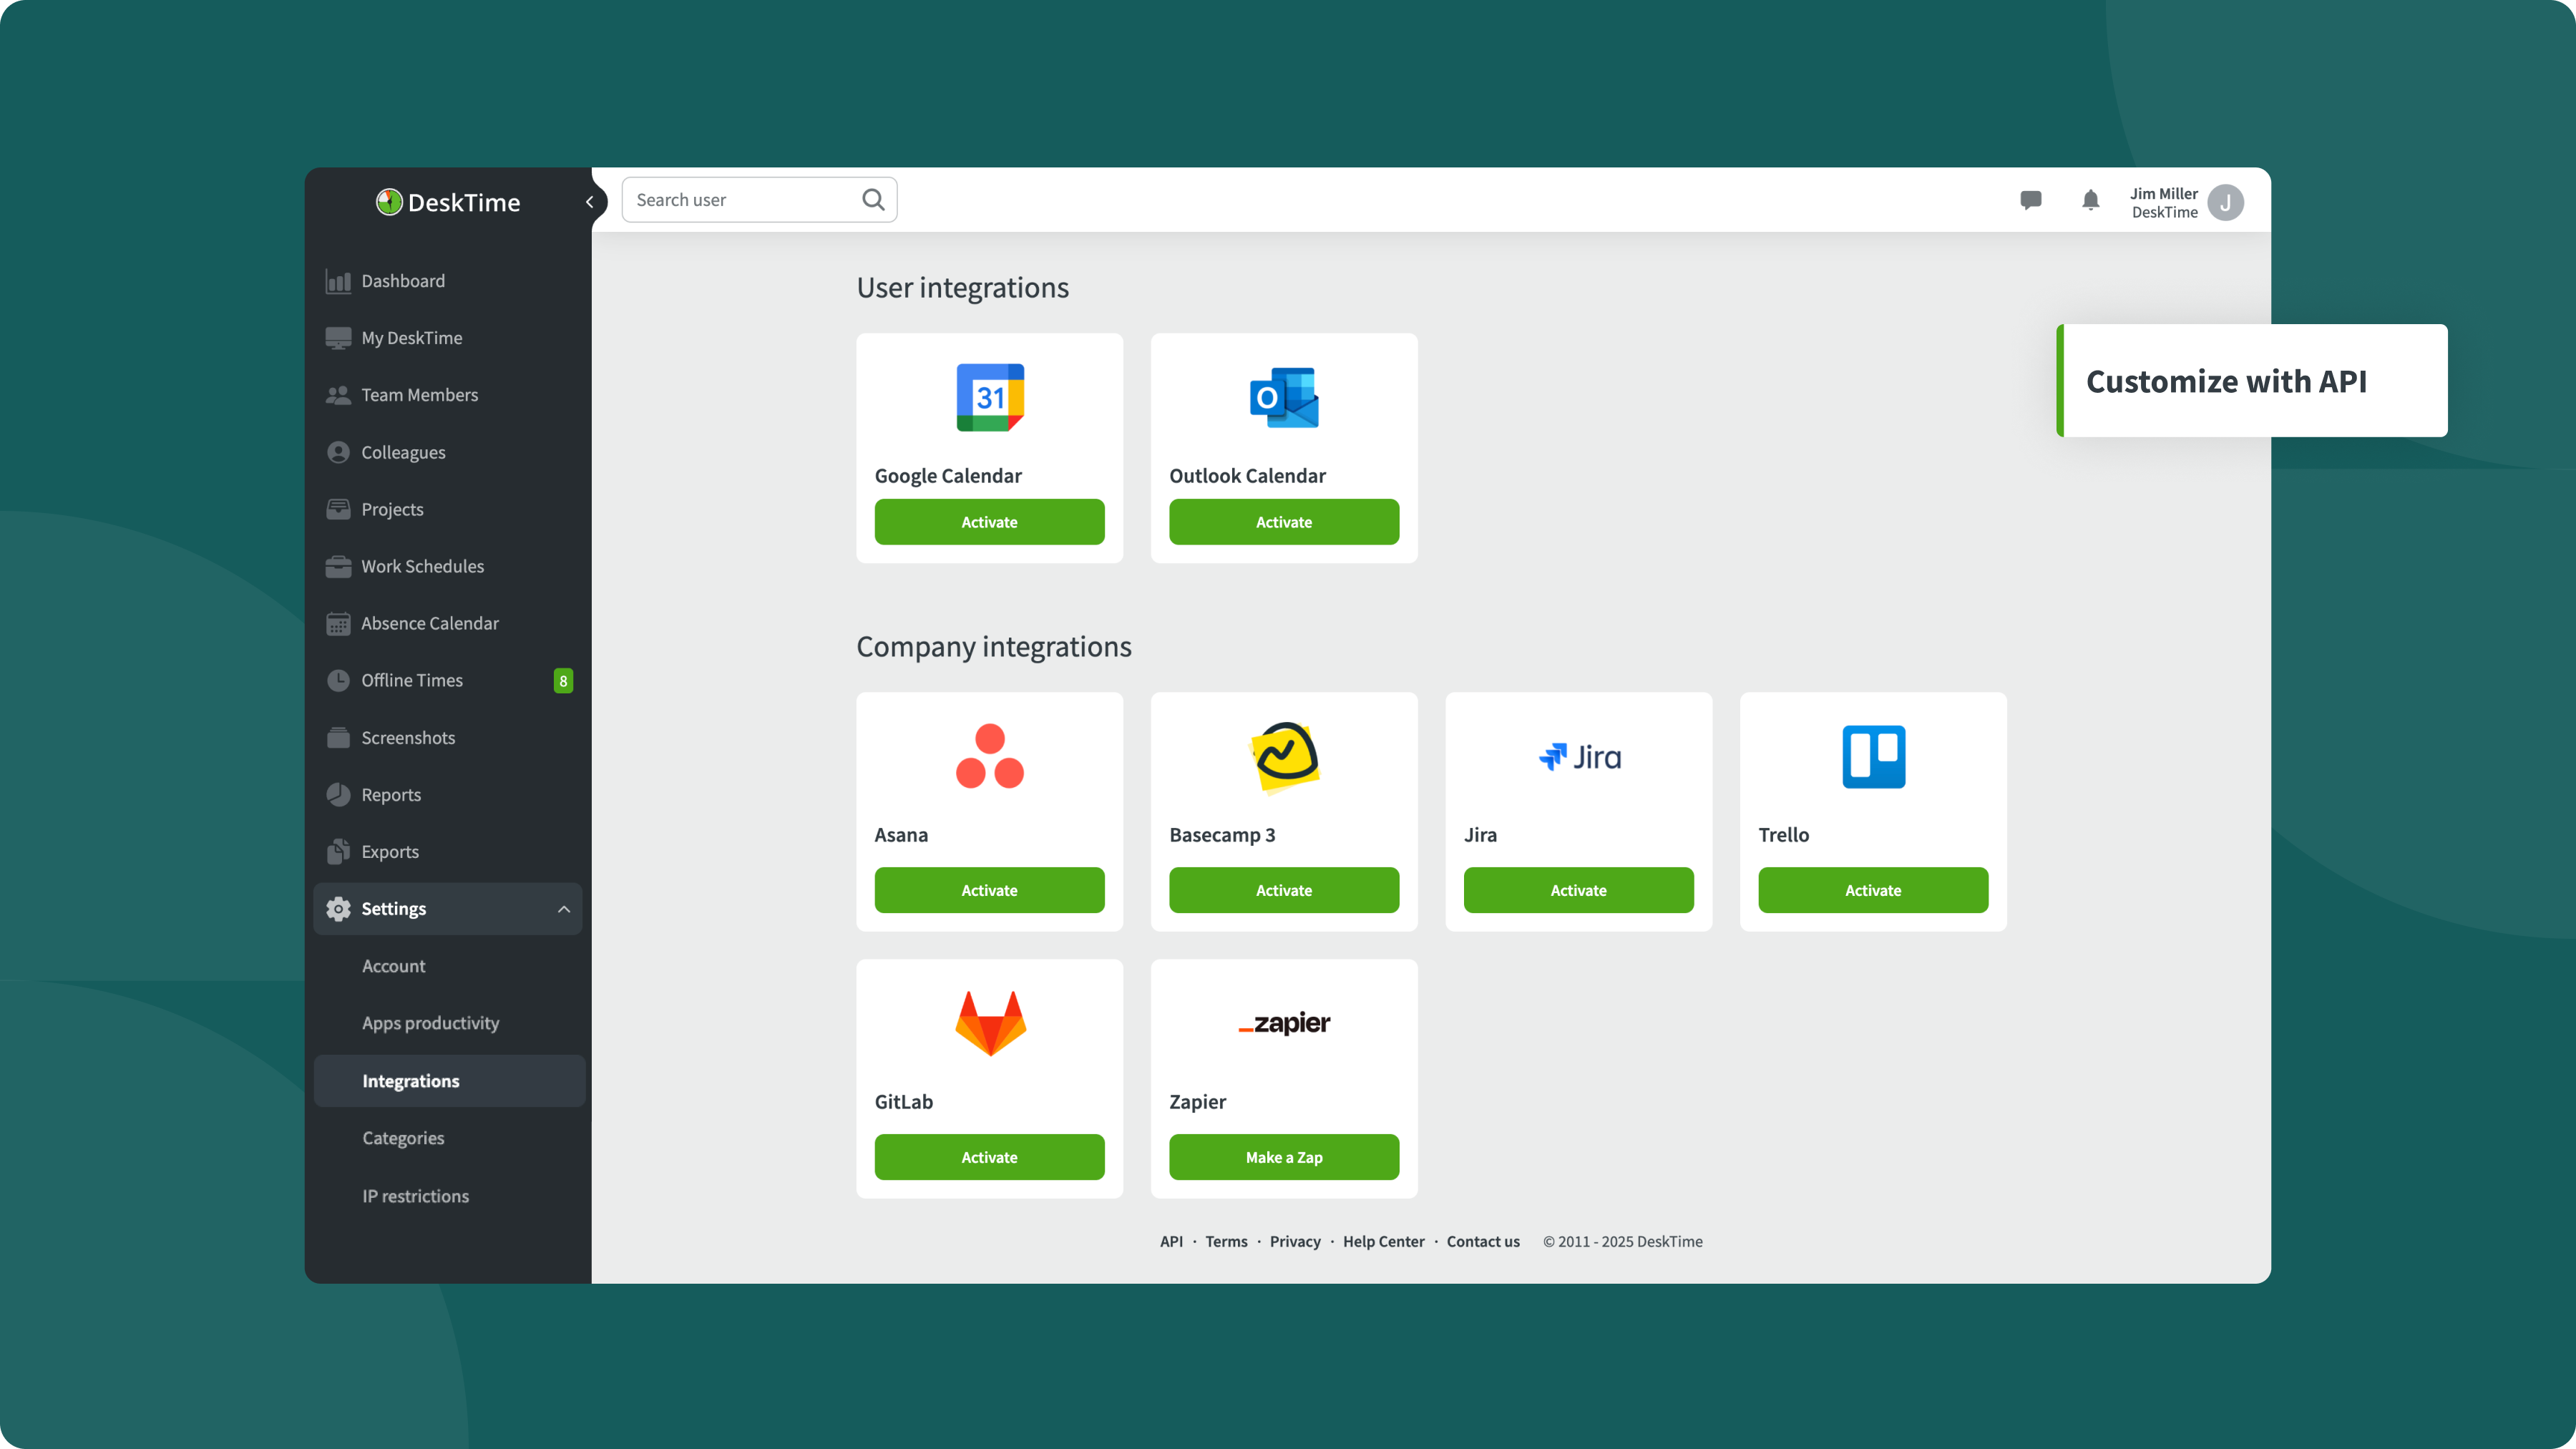Click the search magnifier icon
This screenshot has width=2576, height=1449.
click(x=873, y=200)
